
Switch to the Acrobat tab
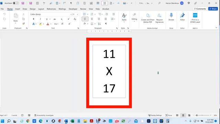(x=106, y=9)
